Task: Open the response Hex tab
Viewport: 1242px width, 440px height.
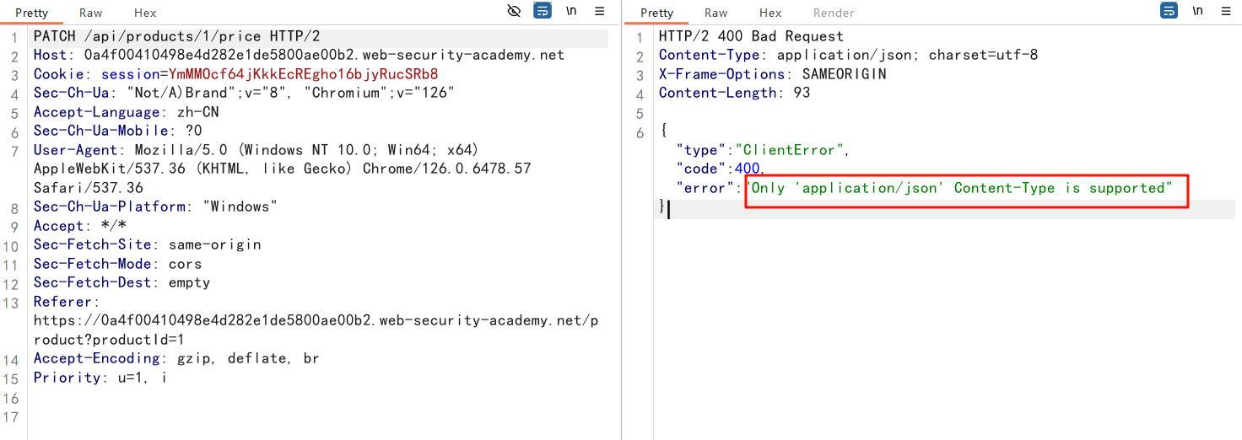Action: click(770, 13)
